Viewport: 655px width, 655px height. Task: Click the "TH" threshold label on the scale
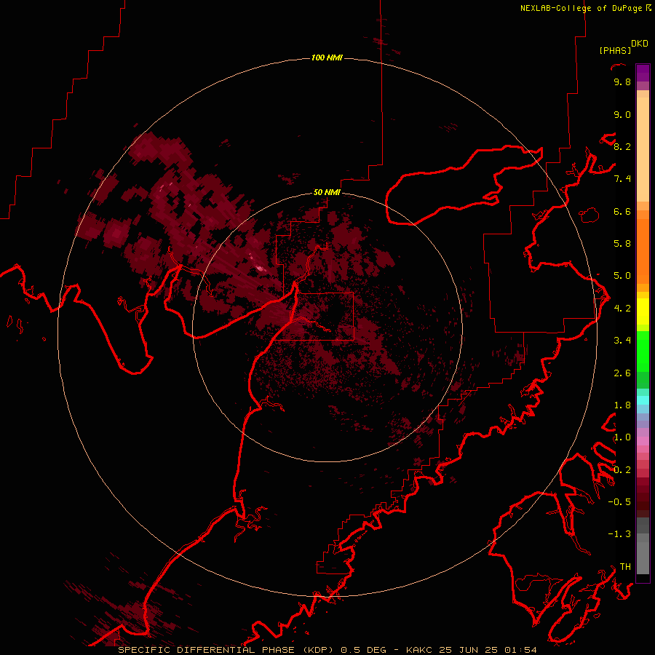click(x=625, y=567)
